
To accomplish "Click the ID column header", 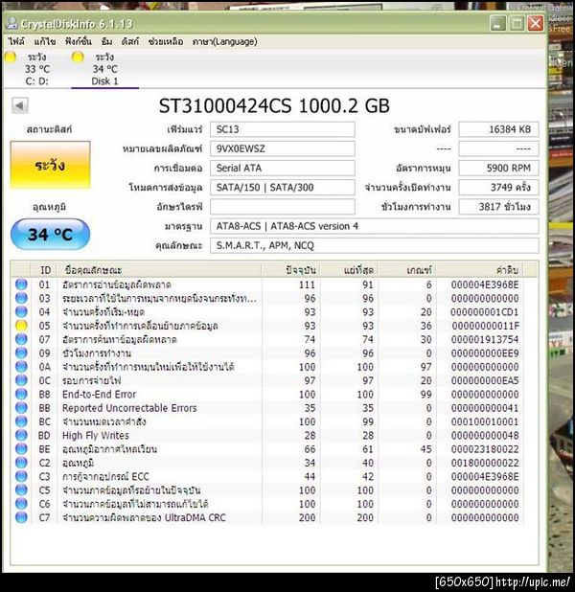I will pyautogui.click(x=44, y=270).
